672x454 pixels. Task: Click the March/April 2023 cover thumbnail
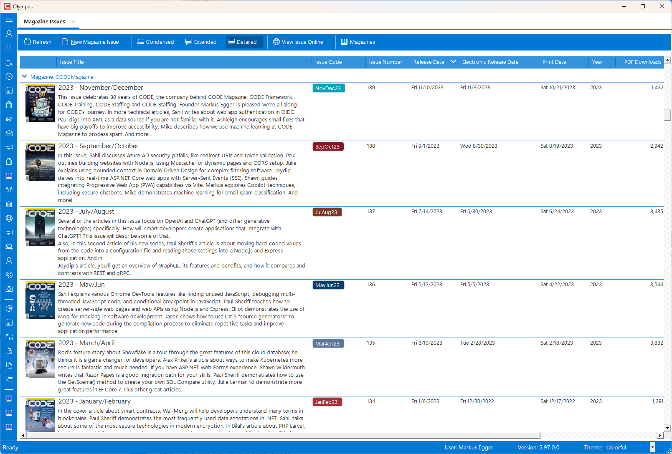pyautogui.click(x=40, y=358)
